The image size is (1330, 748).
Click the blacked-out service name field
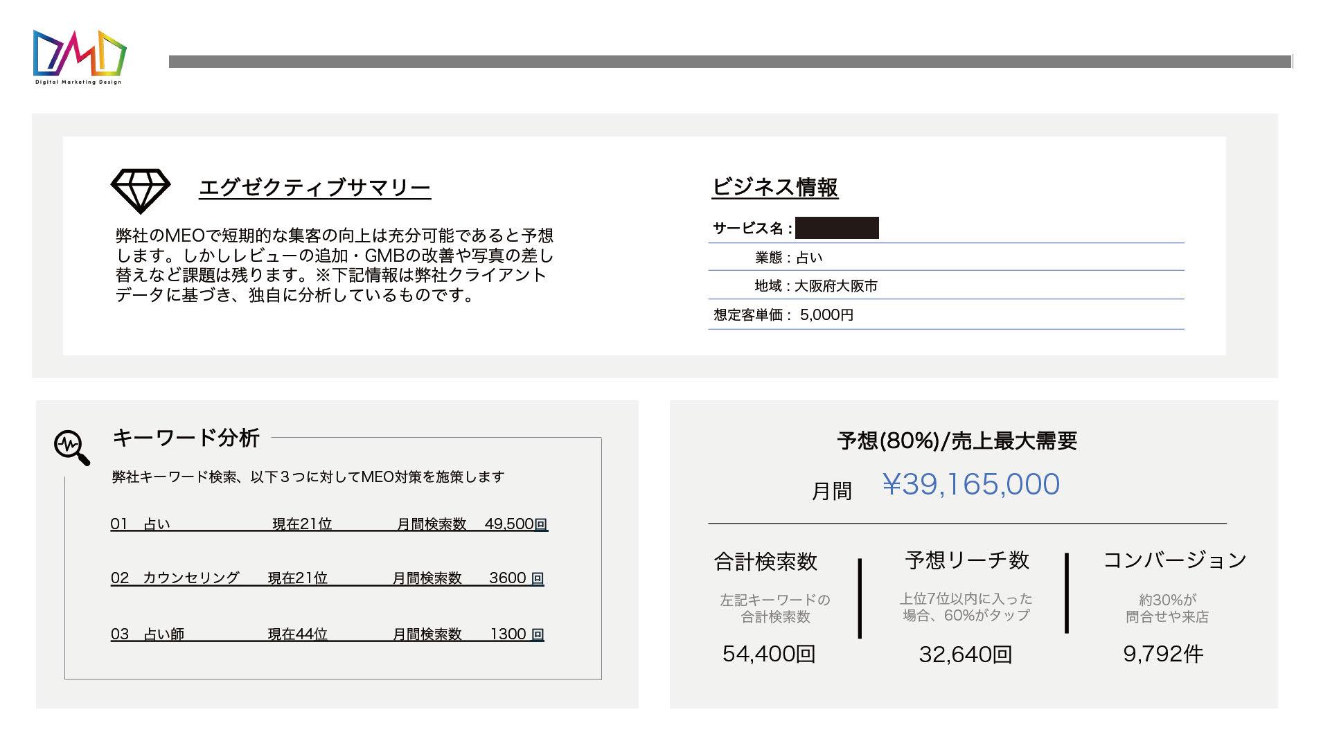[x=837, y=228]
